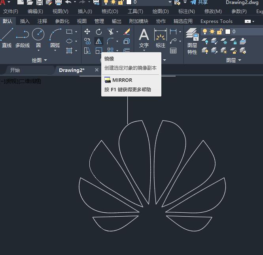Image resolution: width=263 pixels, height=255 pixels.
Task: Toggle layer 0 freeze sun in ribbon layer list
Action: coord(212,32)
